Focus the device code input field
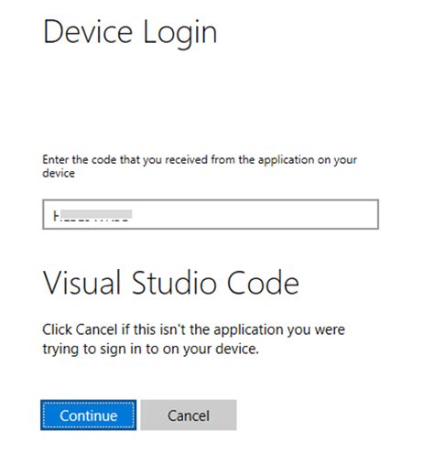Viewport: 434px width, 463px height. pyautogui.click(x=211, y=214)
